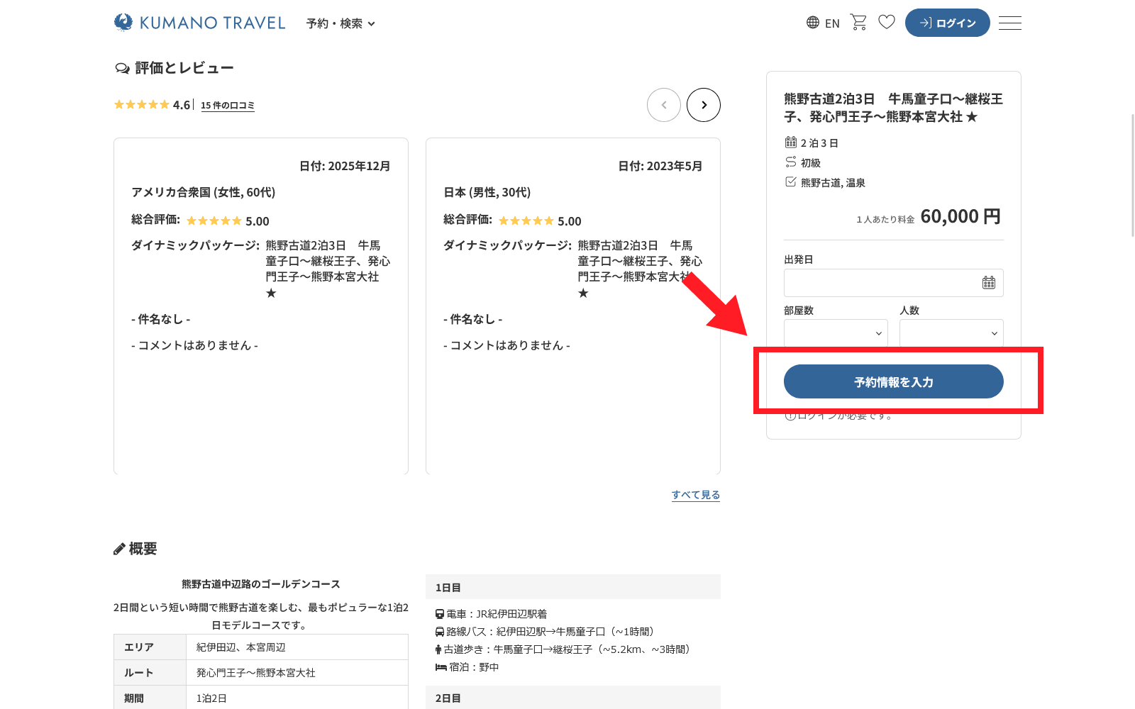The width and height of the screenshot is (1135, 709).
Task: Open the favorites heart icon
Action: [x=887, y=23]
